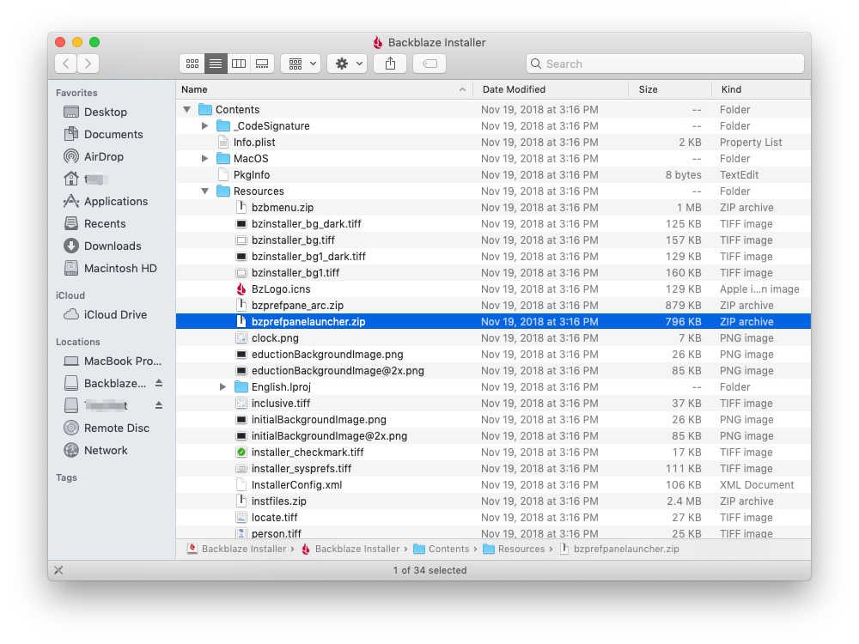Click the Share toolbar button
Viewport: 859px width, 644px height.
390,64
